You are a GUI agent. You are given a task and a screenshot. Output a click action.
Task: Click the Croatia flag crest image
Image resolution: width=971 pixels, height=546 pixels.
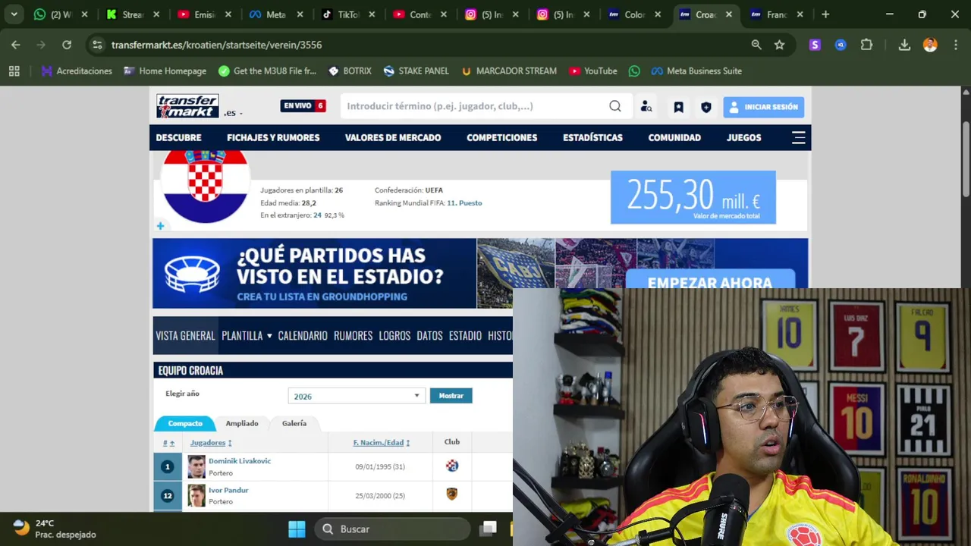coord(205,186)
